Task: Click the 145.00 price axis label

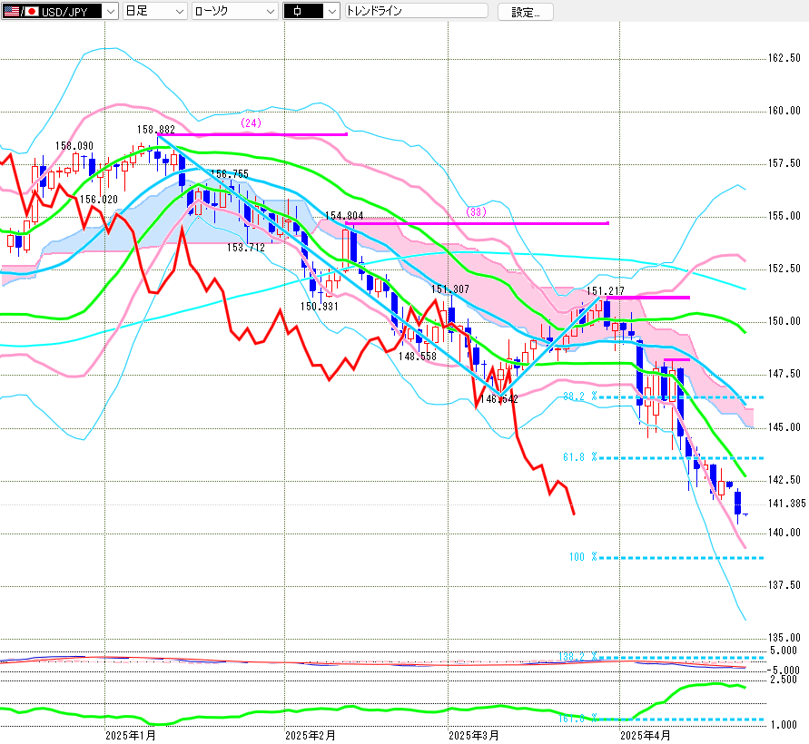Action: 784,427
